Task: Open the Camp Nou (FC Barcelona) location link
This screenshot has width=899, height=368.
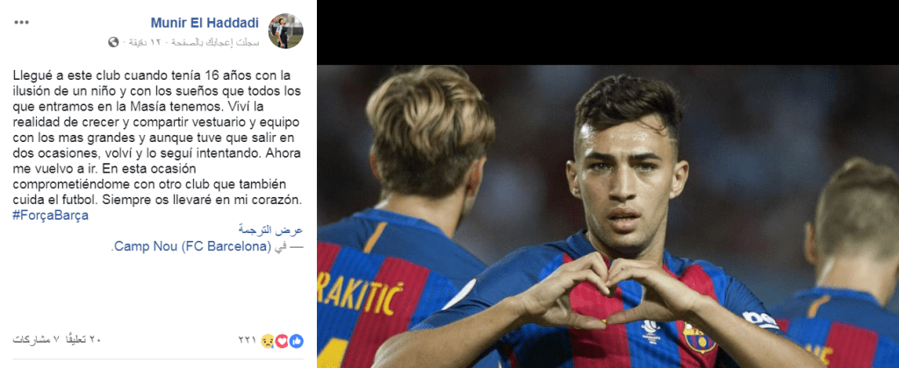Action: click(192, 247)
